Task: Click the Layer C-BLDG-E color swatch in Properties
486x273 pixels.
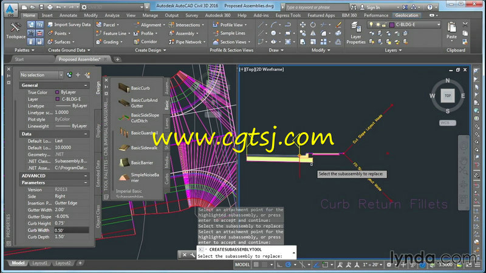Action: pos(57,99)
